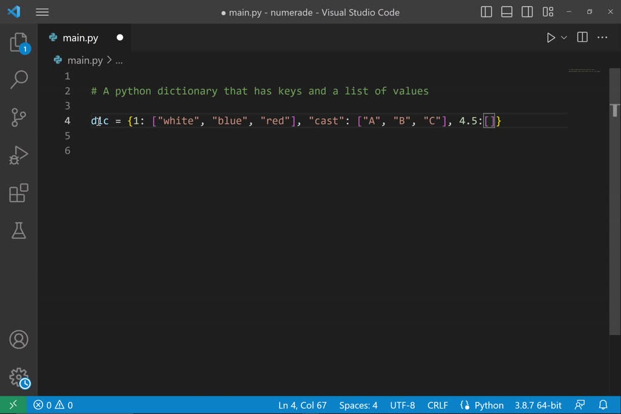Click main.py in the breadcrumb
The image size is (621, 414).
(85, 60)
